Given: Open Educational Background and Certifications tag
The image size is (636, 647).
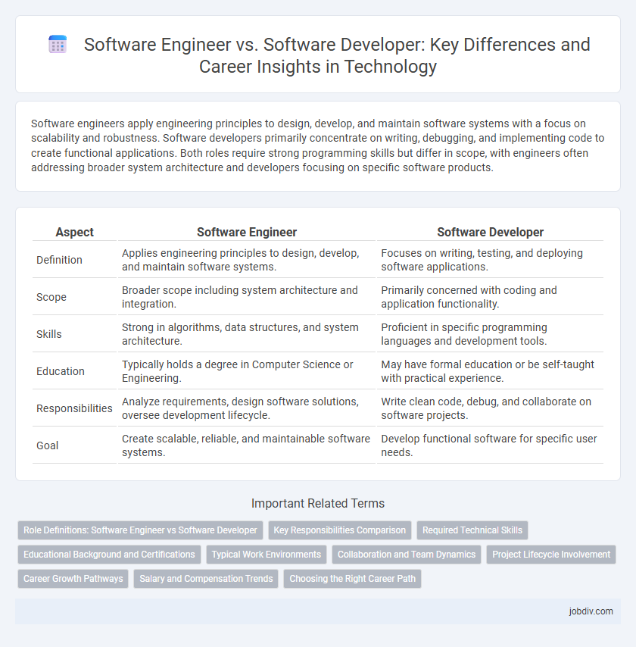Looking at the screenshot, I should point(109,554).
